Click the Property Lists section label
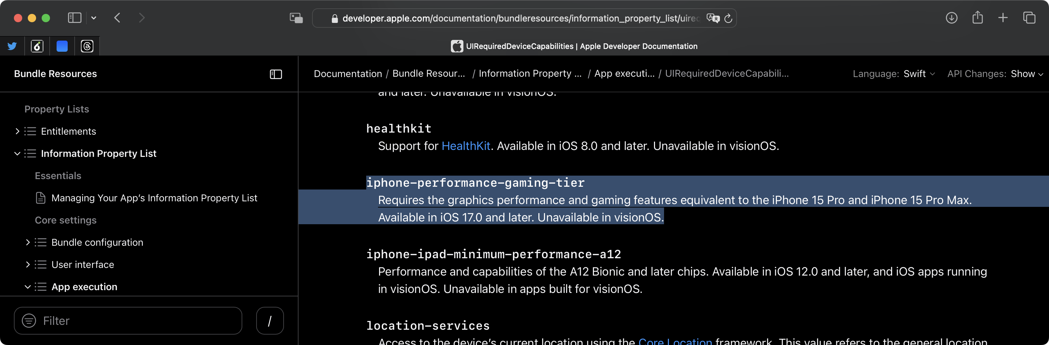1049x345 pixels. [x=57, y=109]
